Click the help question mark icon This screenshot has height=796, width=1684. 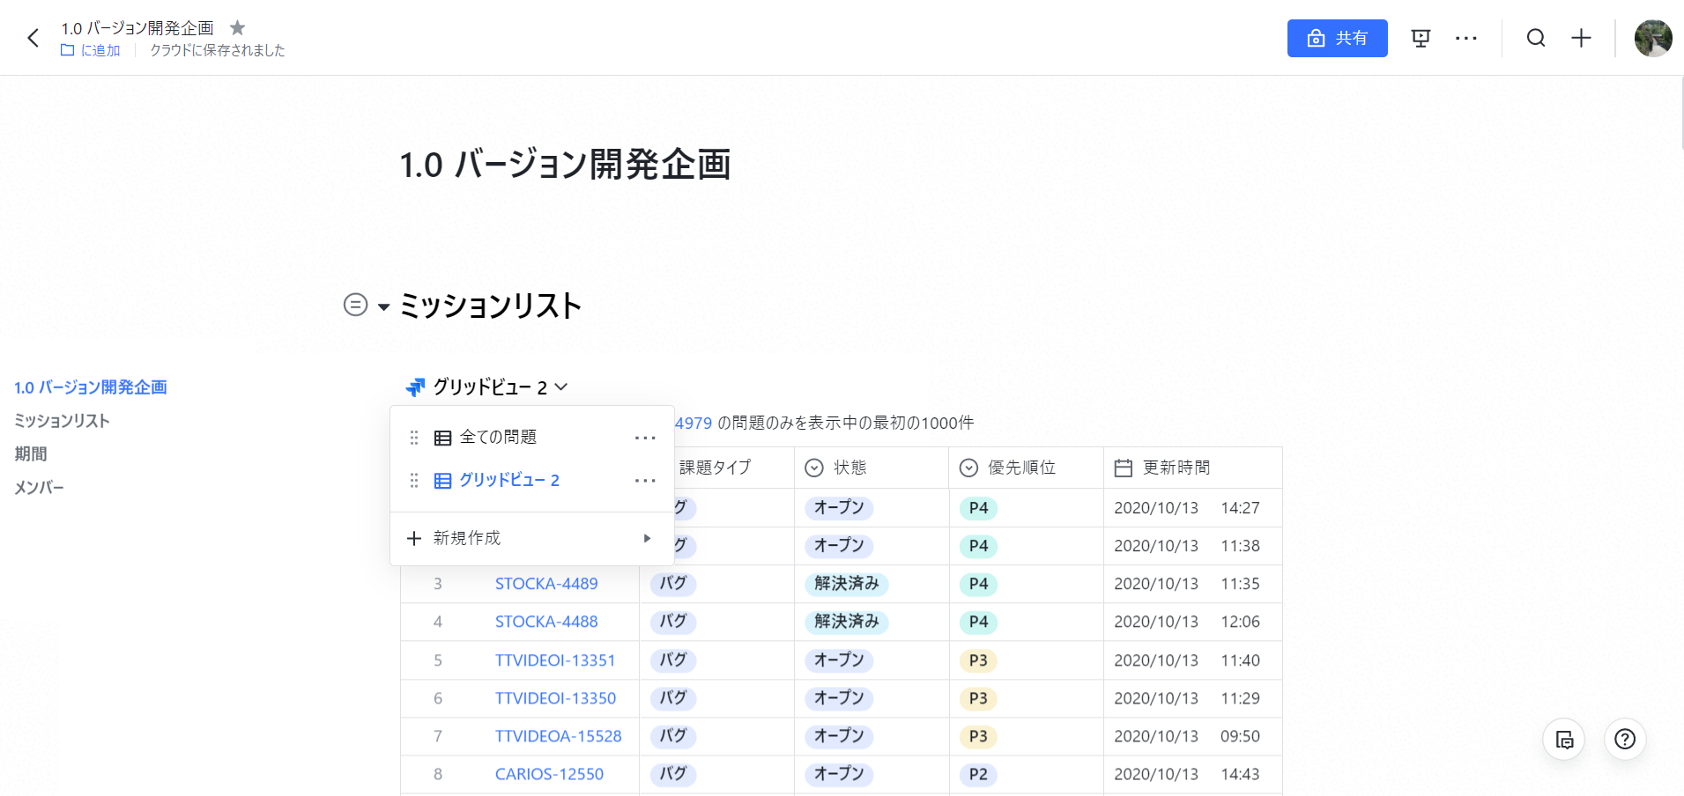1625,740
